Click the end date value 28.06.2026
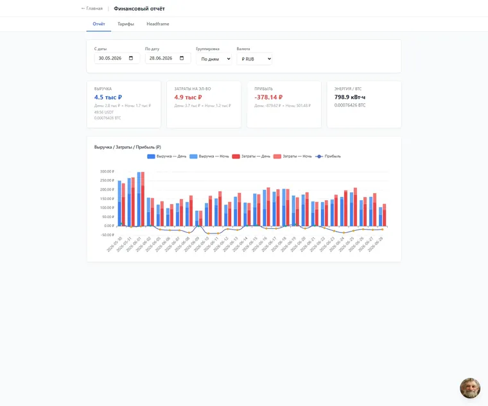Screen dimensions: 488x406 click(161, 58)
